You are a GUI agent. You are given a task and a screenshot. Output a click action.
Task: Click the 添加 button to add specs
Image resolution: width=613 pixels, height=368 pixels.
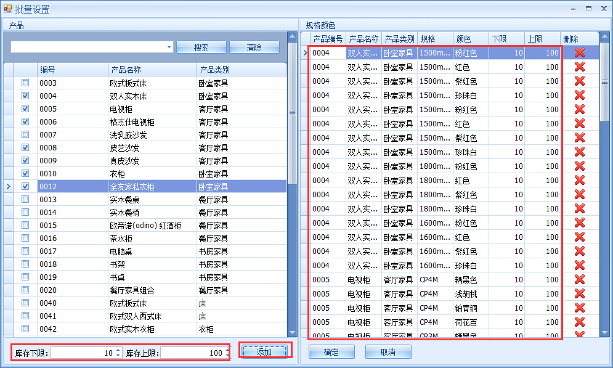pos(264,350)
